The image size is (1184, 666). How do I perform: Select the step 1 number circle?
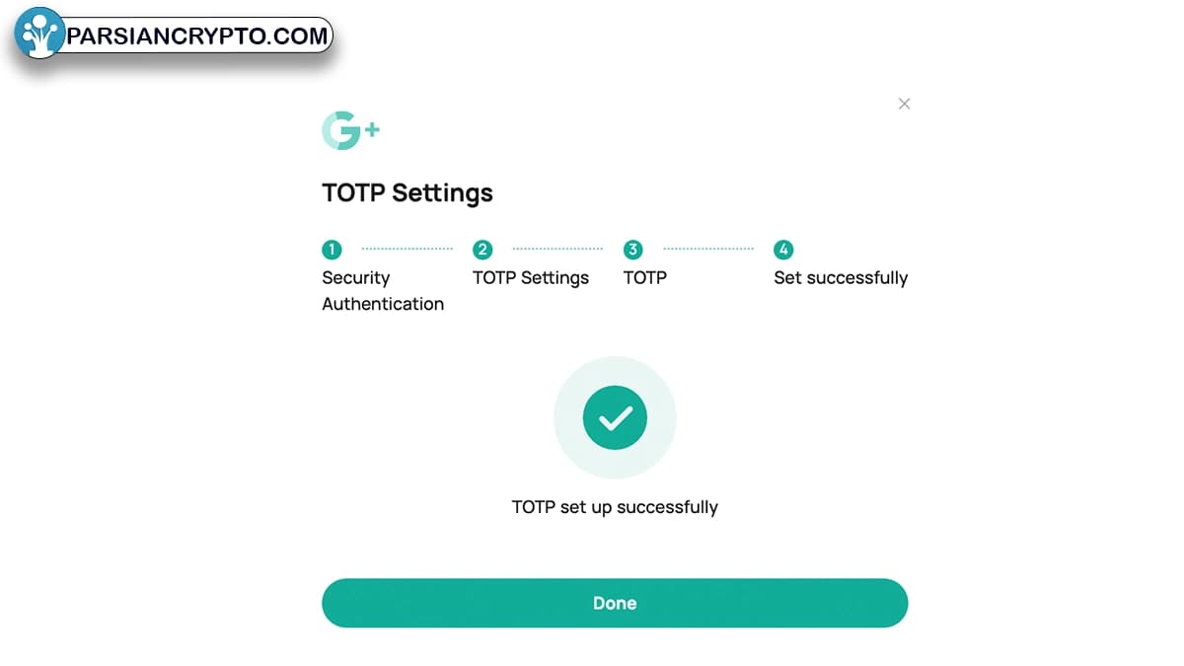point(332,250)
